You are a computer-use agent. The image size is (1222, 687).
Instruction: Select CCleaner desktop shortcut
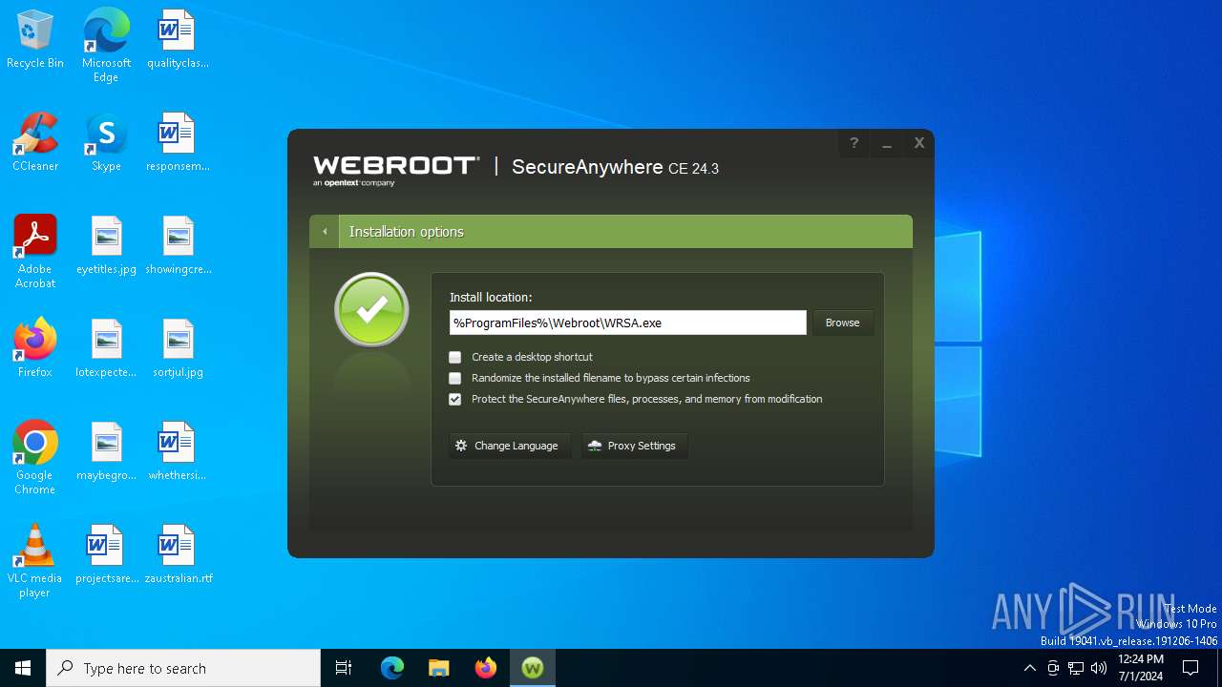[x=35, y=143]
